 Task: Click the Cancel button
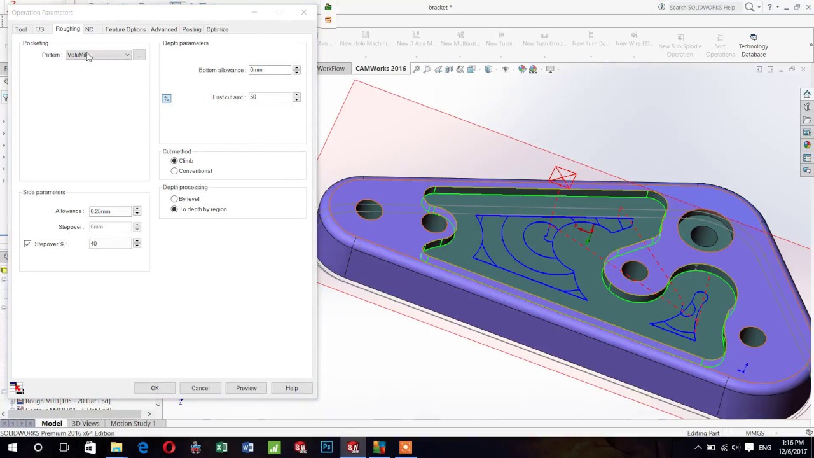coord(200,388)
